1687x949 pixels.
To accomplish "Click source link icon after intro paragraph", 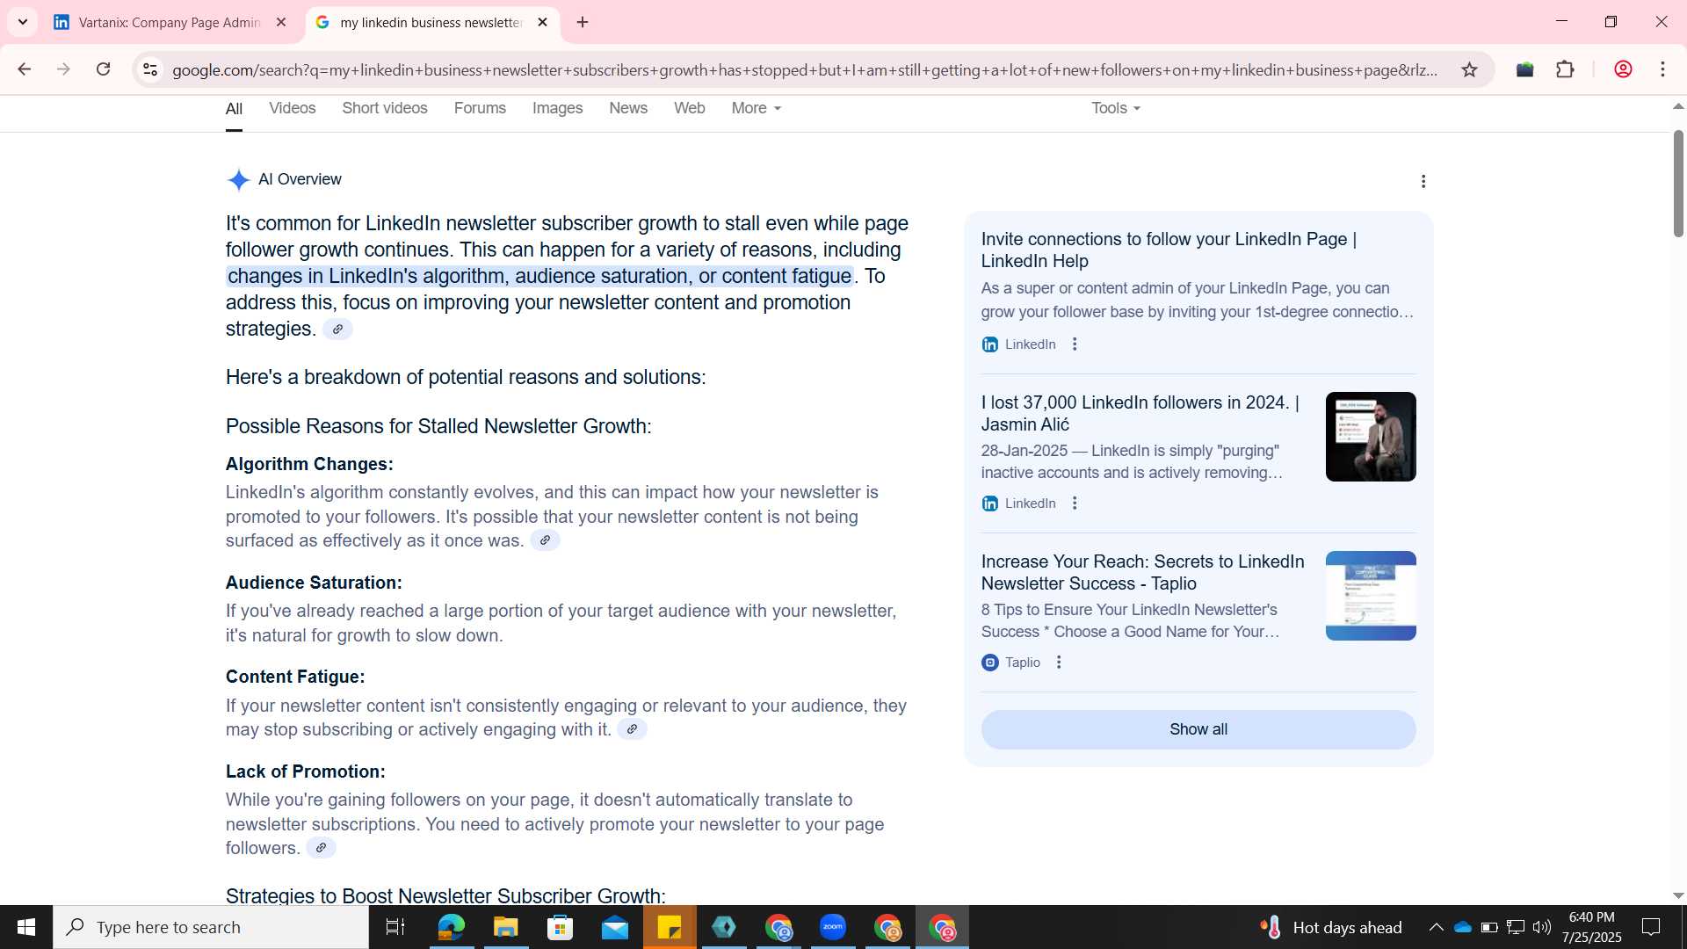I will pos(337,330).
